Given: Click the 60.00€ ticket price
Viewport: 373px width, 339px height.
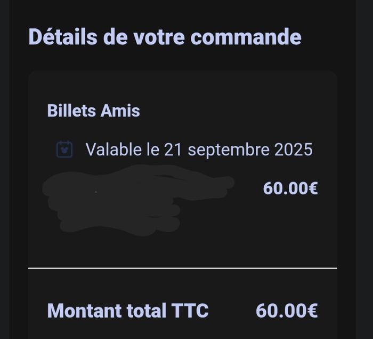Looking at the screenshot, I should click(x=290, y=188).
